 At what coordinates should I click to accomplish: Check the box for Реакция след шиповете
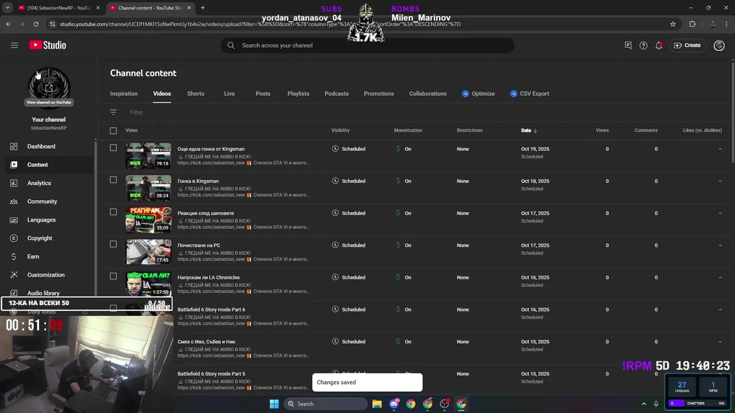113,212
